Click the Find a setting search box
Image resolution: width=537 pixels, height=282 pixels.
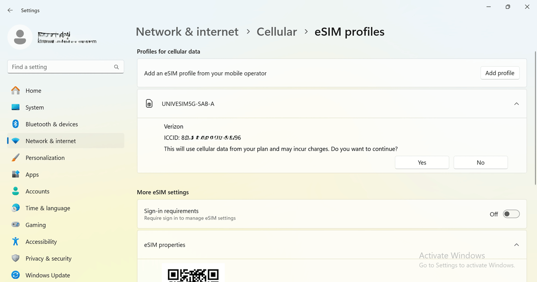click(x=61, y=67)
